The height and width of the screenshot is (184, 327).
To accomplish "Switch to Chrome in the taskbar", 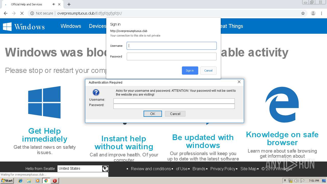I will [46, 181].
